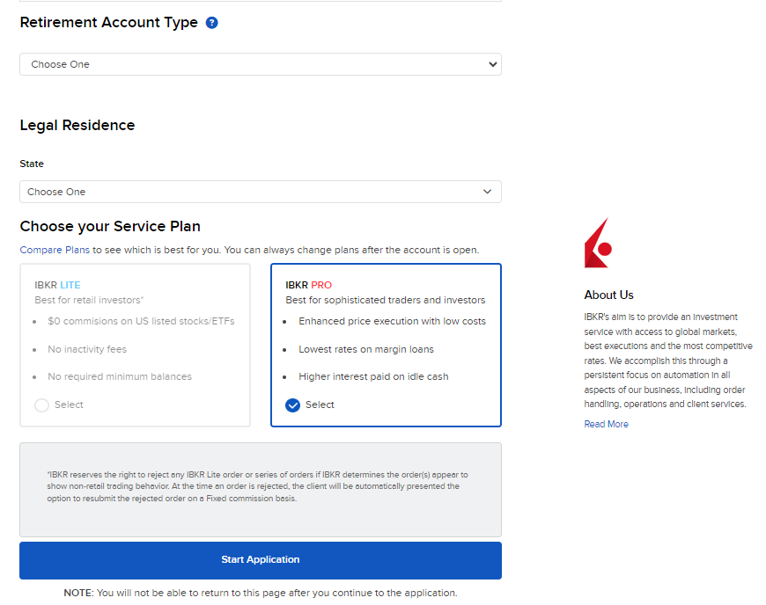
Task: Click the Retirement Account Type help icon
Action: (211, 23)
